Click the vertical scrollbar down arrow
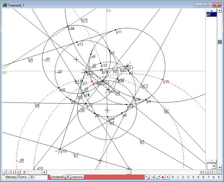Image resolution: width=224 pixels, height=182 pixels. coord(219,168)
